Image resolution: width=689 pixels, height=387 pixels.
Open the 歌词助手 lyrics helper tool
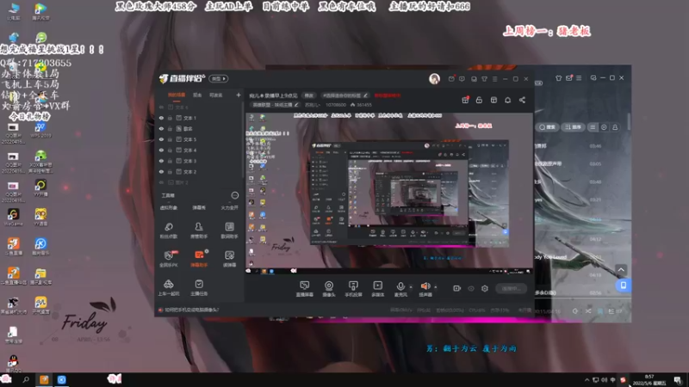[229, 230]
